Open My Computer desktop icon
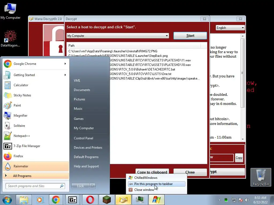 pos(10,11)
